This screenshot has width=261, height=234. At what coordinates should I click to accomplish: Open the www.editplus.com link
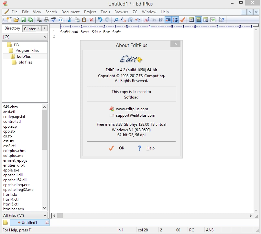(x=132, y=109)
